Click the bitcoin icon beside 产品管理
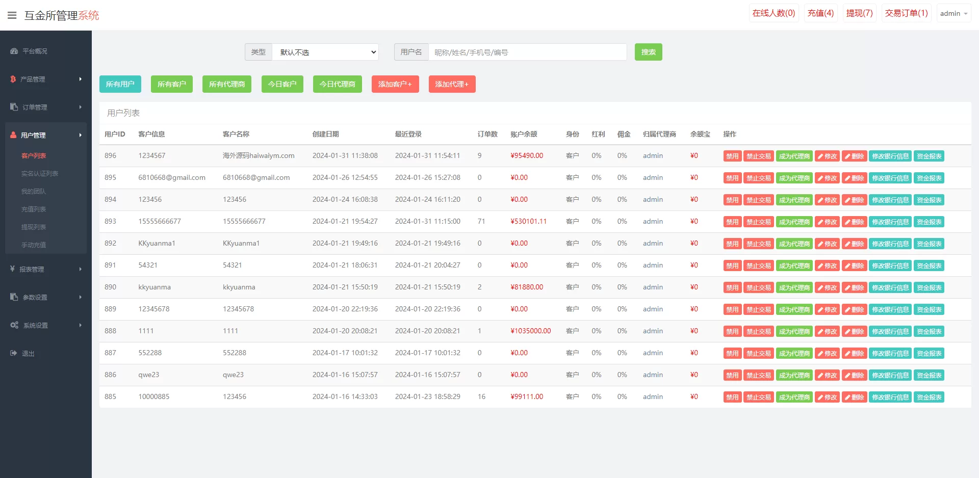Screen dimensions: 979x478 point(13,79)
